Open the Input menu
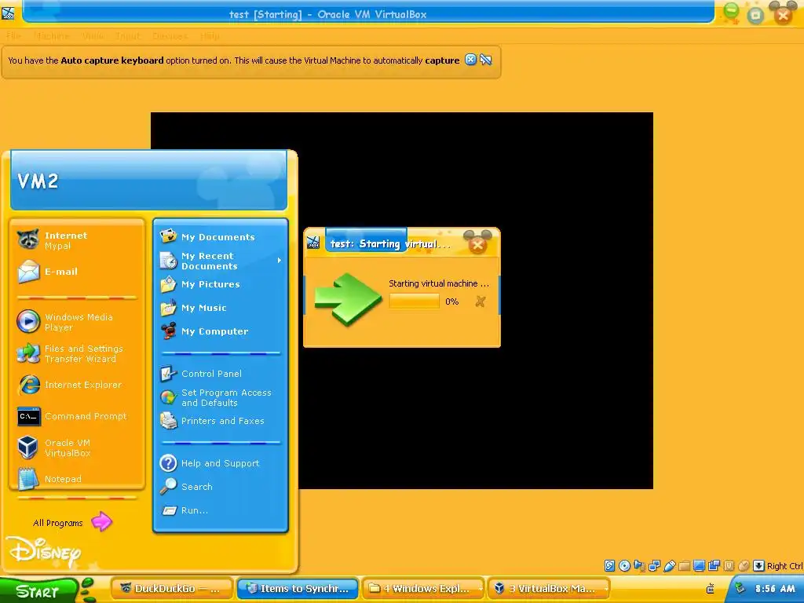 pos(128,36)
